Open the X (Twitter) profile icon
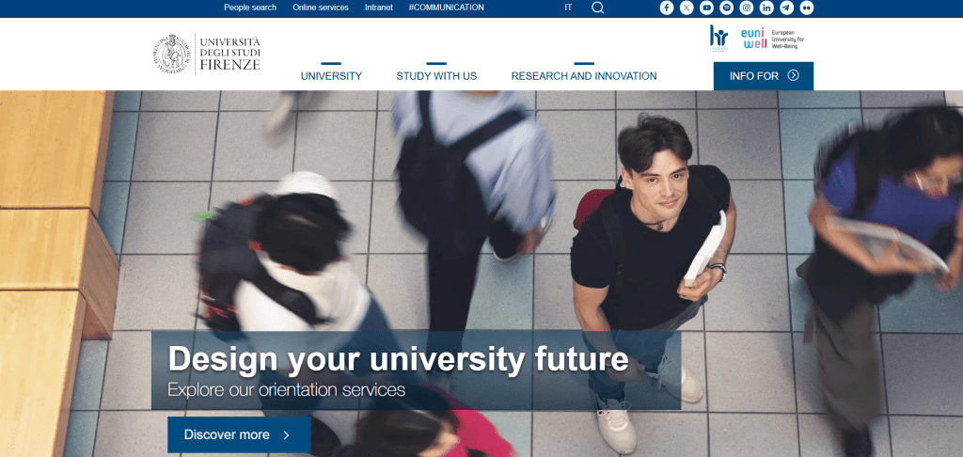 point(687,8)
